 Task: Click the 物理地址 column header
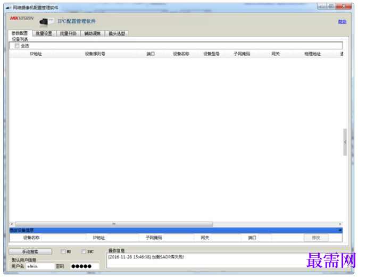click(x=312, y=54)
